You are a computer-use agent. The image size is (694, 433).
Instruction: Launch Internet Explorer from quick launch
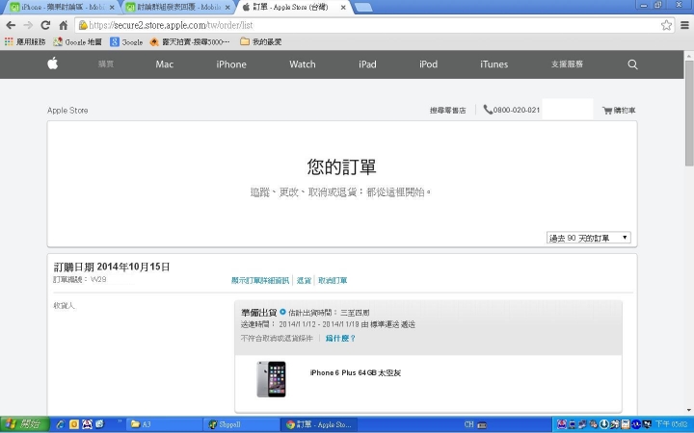point(60,424)
